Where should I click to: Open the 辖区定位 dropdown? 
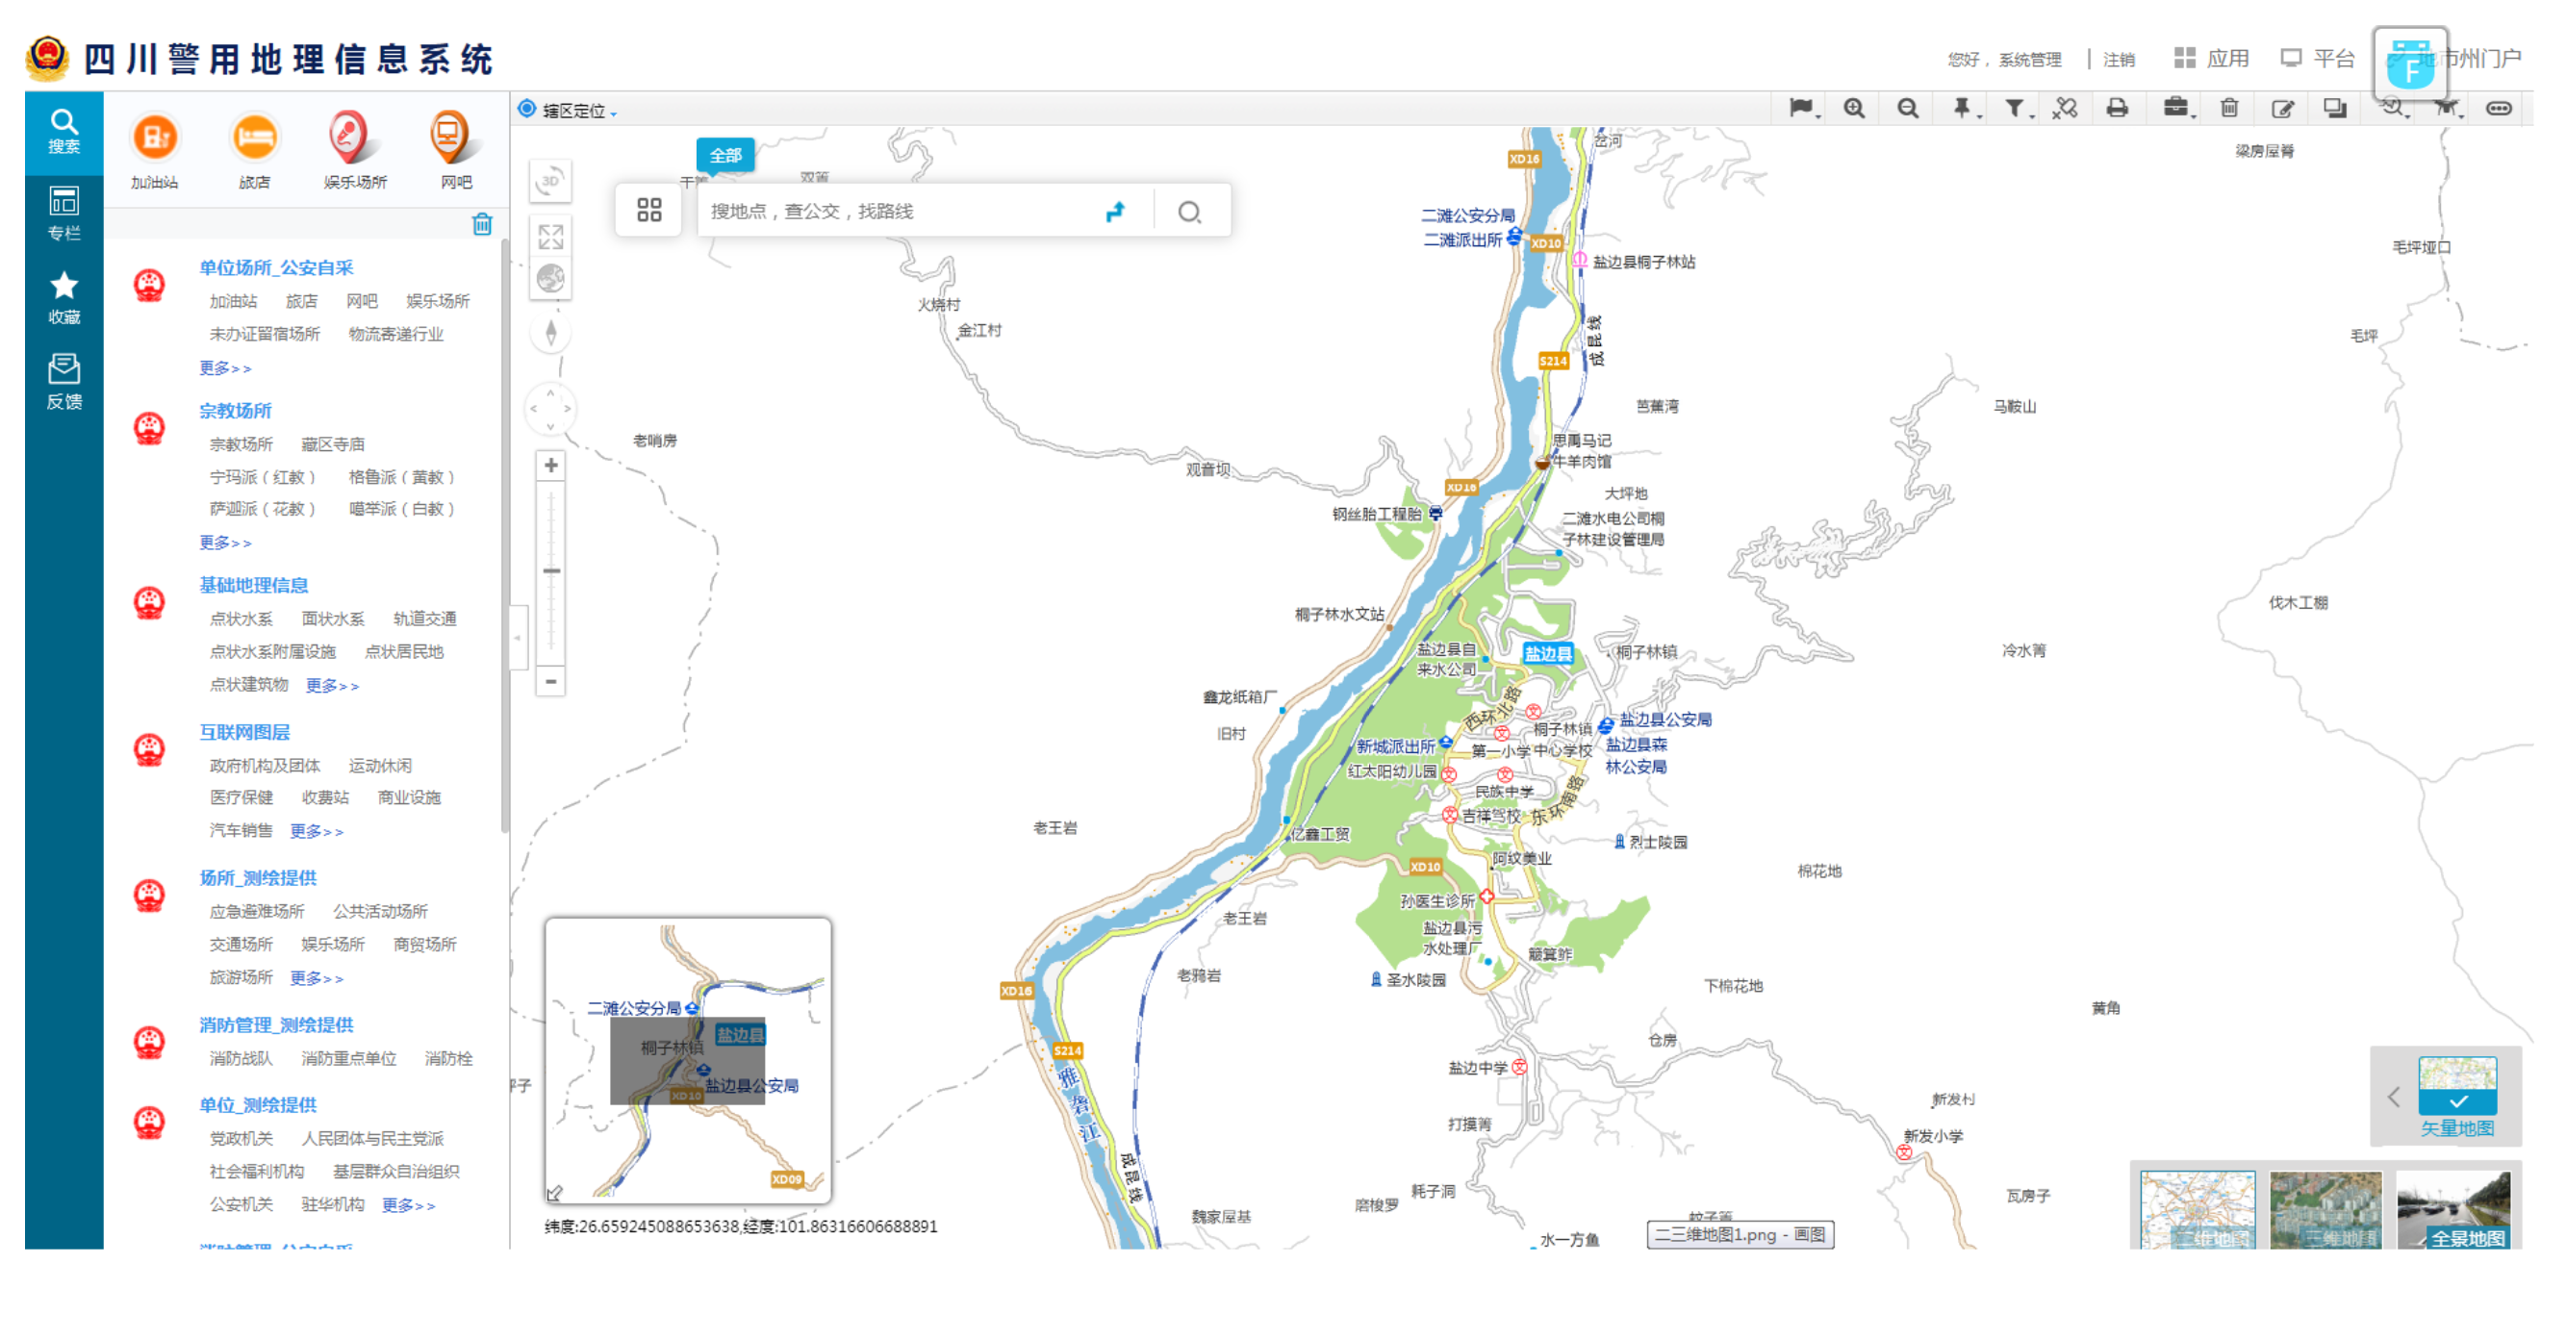577,111
